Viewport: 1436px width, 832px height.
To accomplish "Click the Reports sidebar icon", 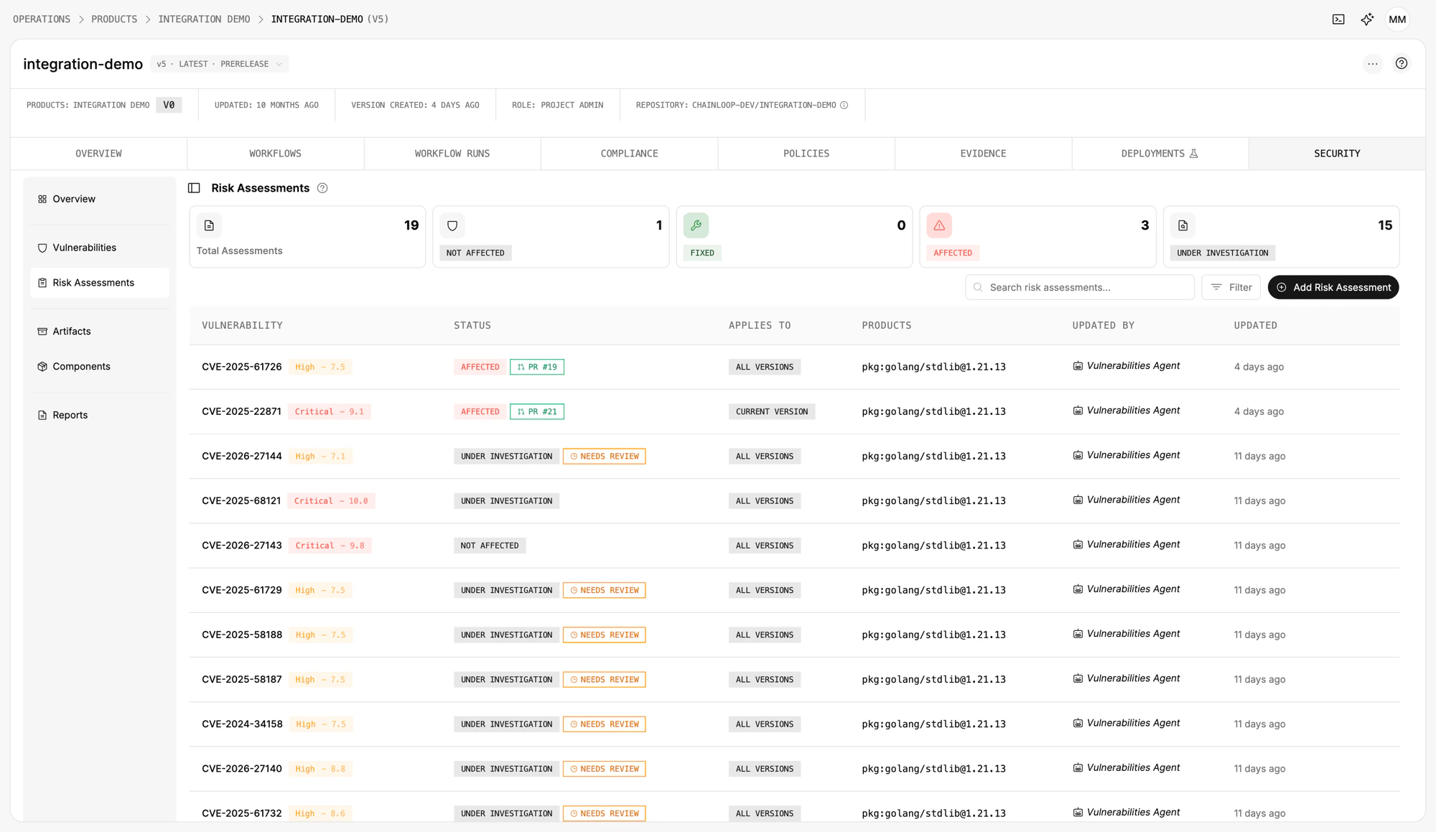I will [42, 415].
